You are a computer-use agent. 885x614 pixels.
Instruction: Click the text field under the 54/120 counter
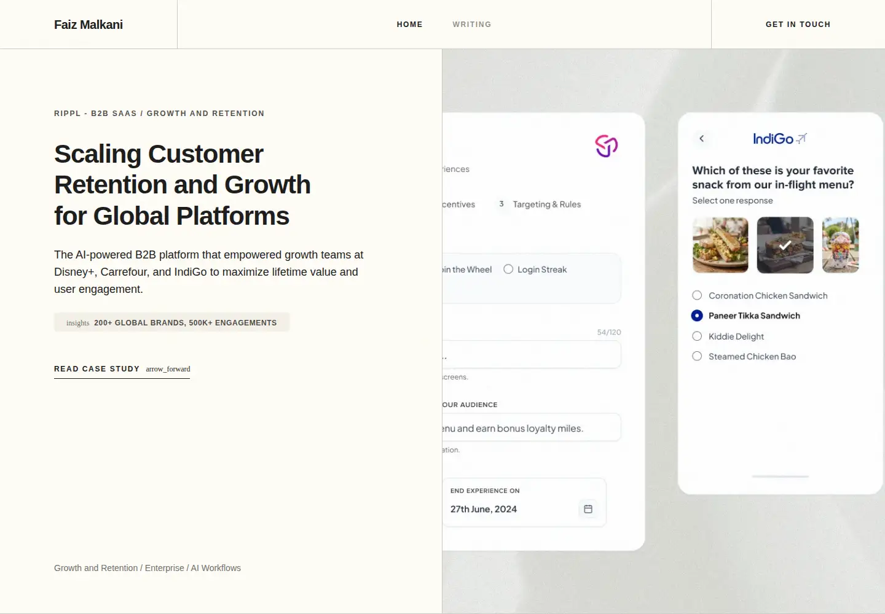[x=531, y=355]
